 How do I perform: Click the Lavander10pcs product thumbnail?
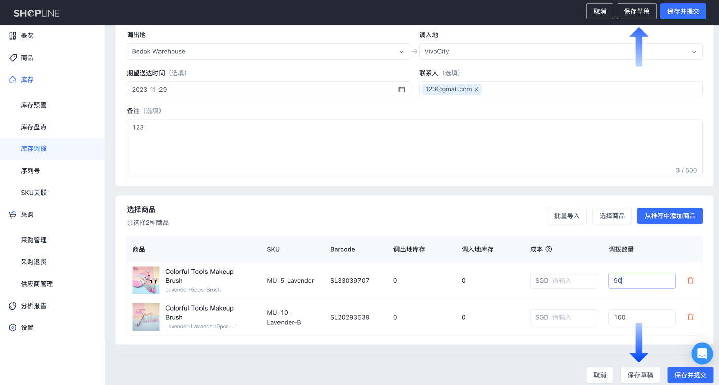point(146,317)
